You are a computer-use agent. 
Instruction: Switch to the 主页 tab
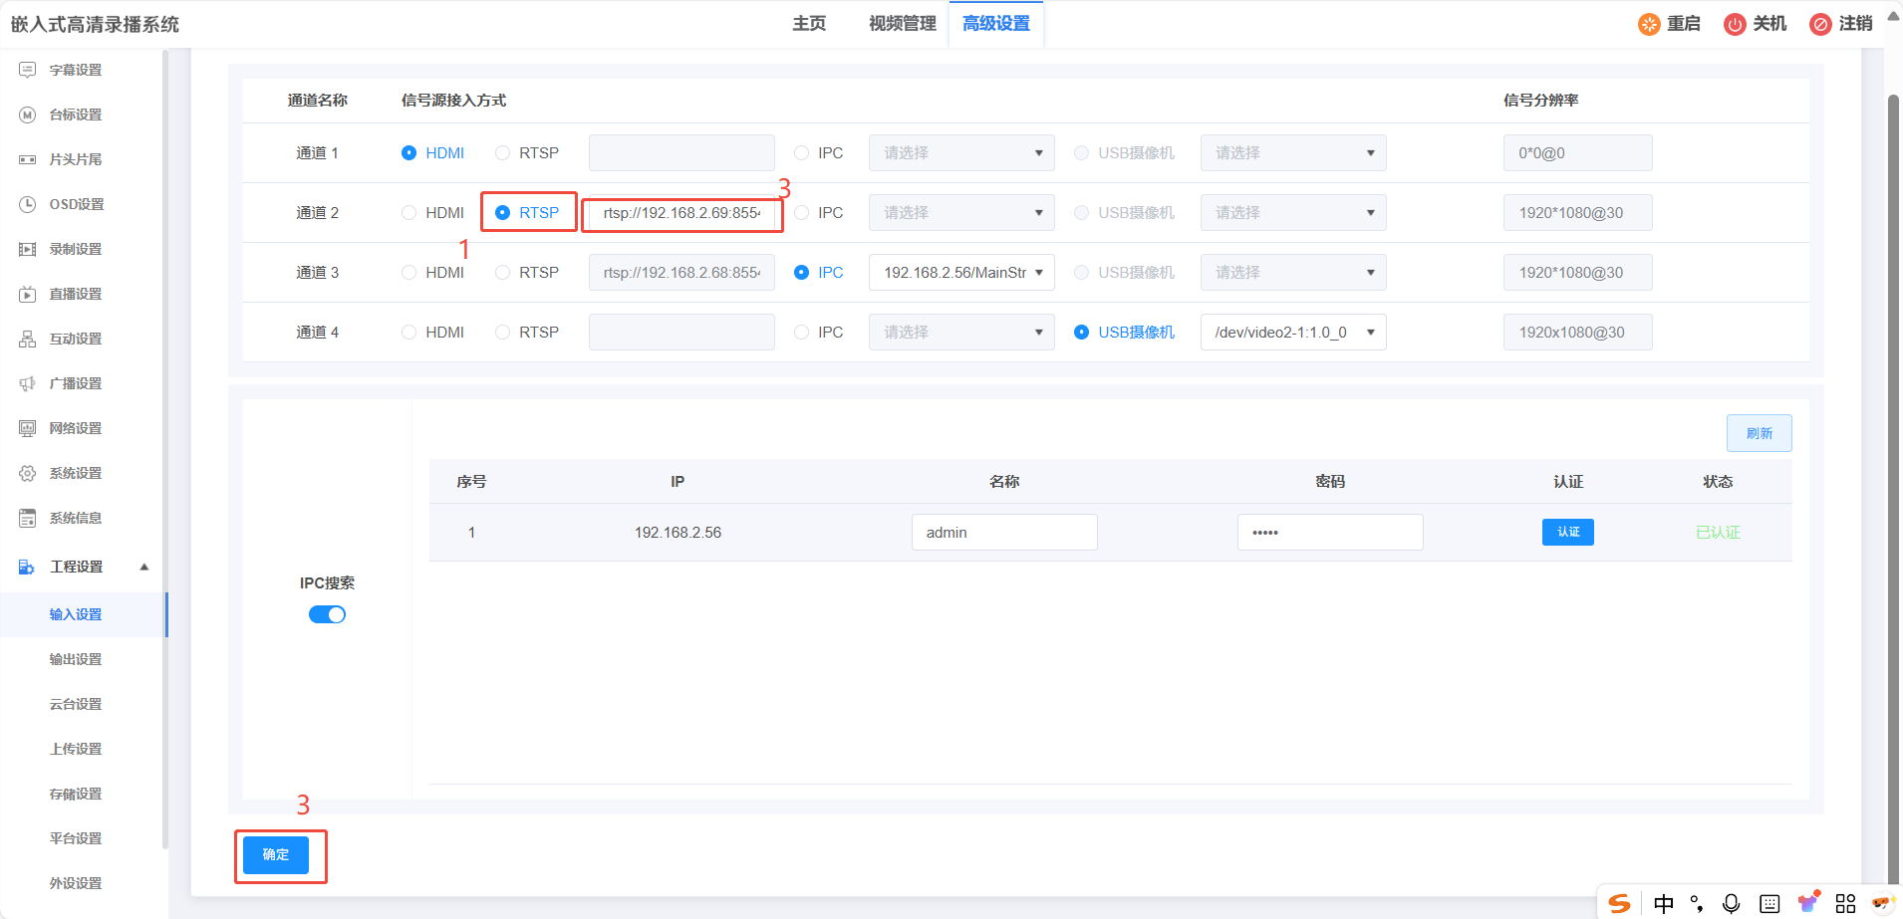tap(809, 24)
